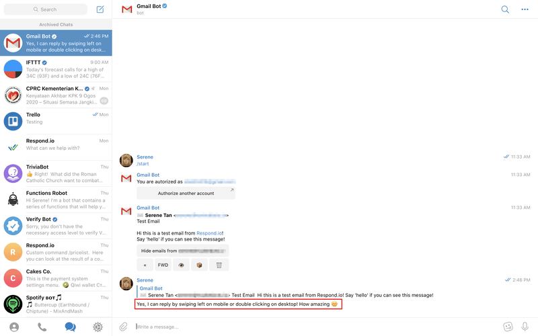Click Serene sender name on 2:46 PM message

click(x=145, y=280)
